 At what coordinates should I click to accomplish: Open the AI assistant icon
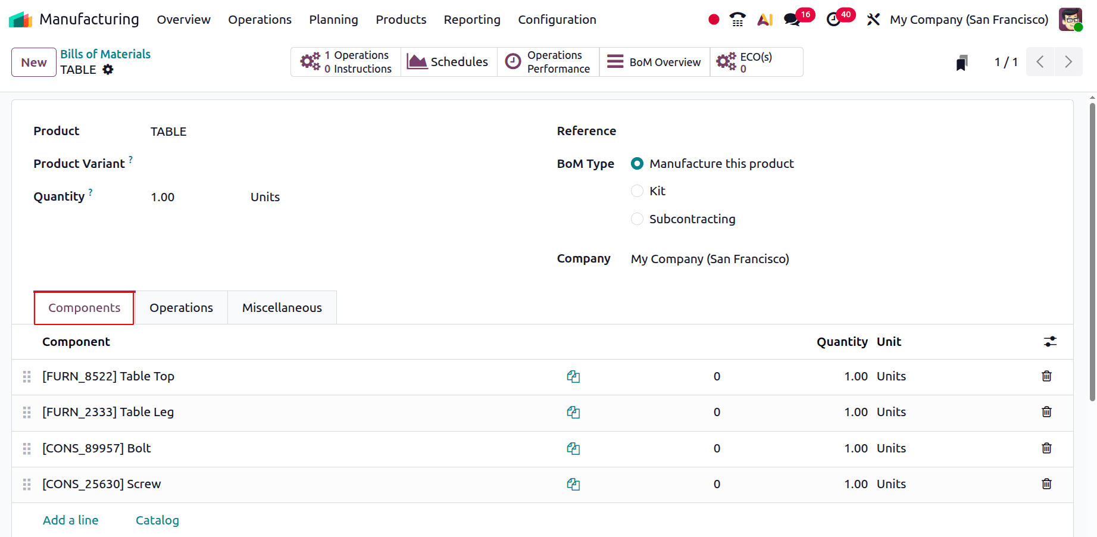(765, 20)
